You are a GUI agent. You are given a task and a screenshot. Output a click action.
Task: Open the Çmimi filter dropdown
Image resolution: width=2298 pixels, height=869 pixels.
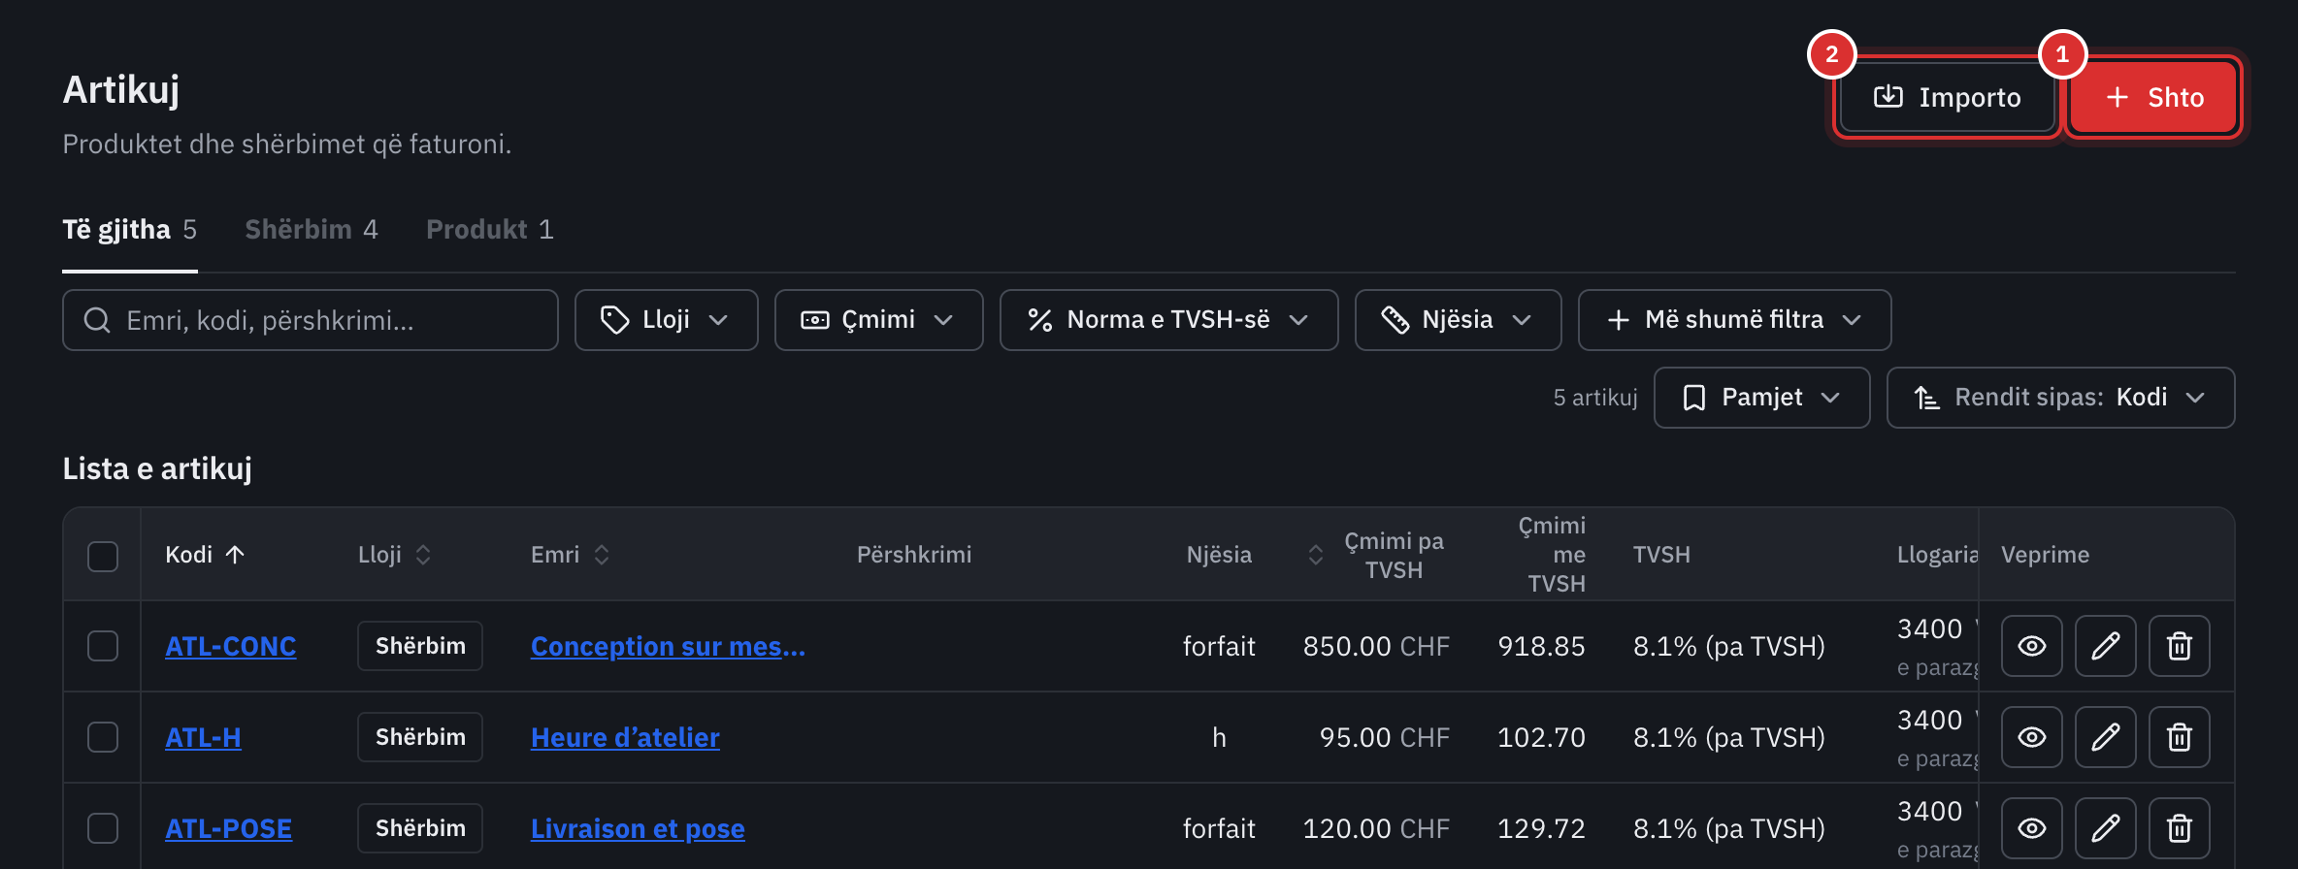point(878,320)
